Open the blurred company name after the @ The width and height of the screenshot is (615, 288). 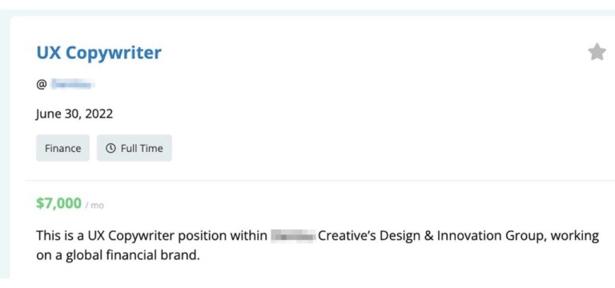pos(74,84)
